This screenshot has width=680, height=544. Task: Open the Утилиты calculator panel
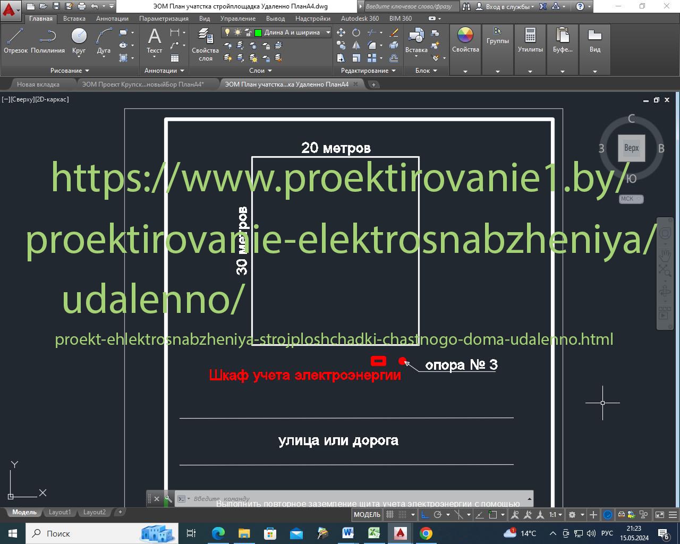[x=530, y=40]
